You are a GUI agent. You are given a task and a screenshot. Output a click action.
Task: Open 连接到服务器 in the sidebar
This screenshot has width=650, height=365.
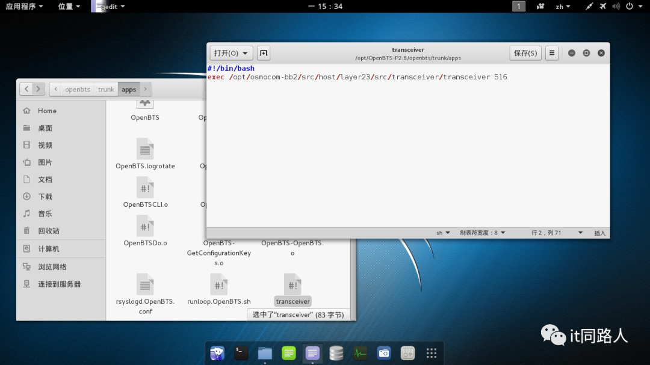coord(61,284)
